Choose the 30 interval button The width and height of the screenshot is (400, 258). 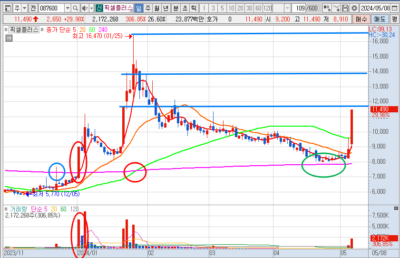pos(249,9)
